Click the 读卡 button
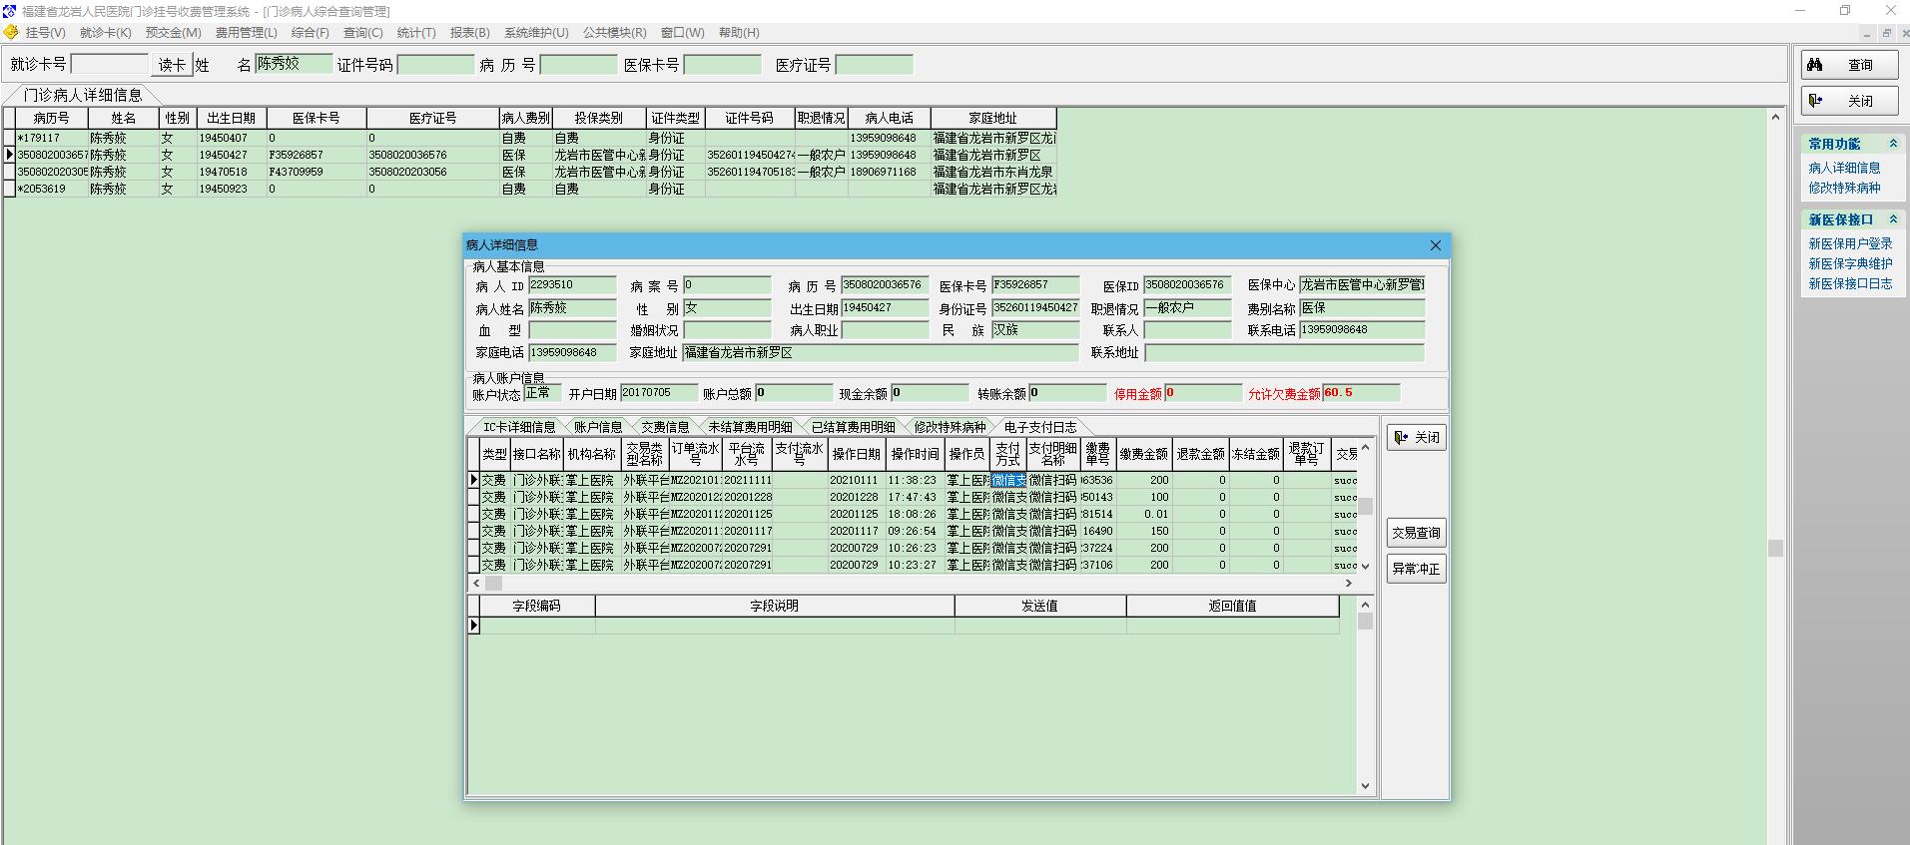The height and width of the screenshot is (845, 1910). [172, 65]
